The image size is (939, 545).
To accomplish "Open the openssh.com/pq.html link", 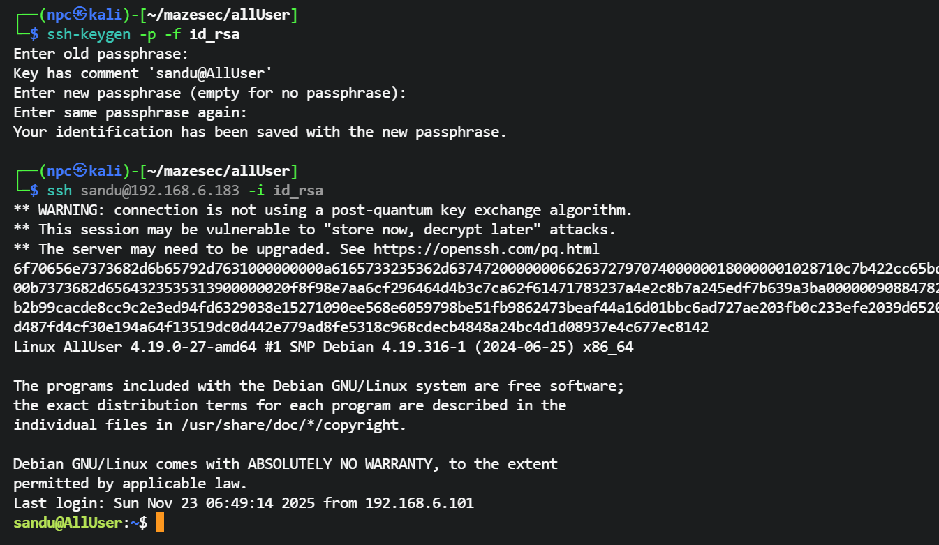I will (487, 249).
